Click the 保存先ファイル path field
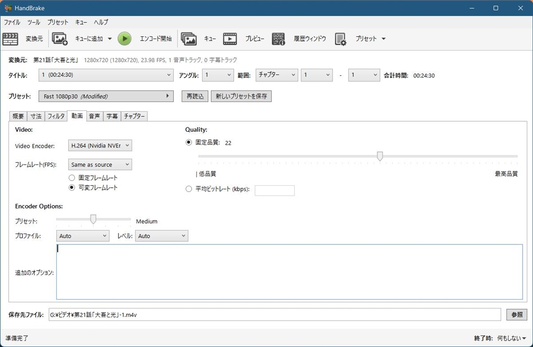This screenshot has height=347, width=533. point(275,315)
